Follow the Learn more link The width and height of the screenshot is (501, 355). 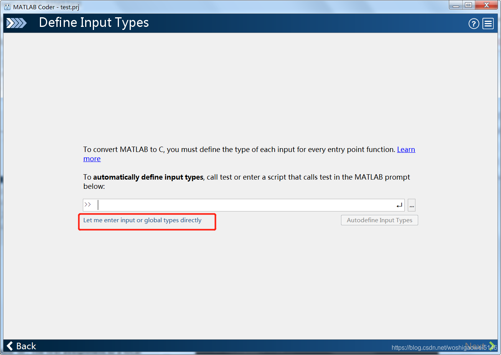(x=406, y=150)
